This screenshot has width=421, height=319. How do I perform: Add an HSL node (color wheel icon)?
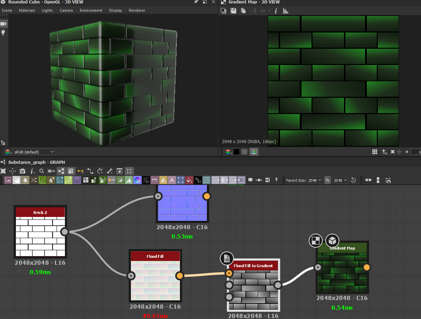pyautogui.click(x=137, y=180)
